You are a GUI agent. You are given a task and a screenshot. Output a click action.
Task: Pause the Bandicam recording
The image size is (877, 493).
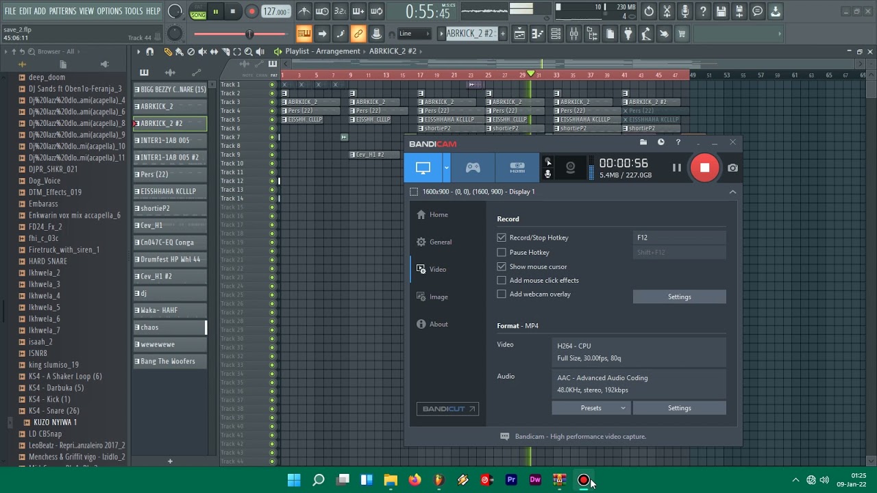click(x=676, y=168)
